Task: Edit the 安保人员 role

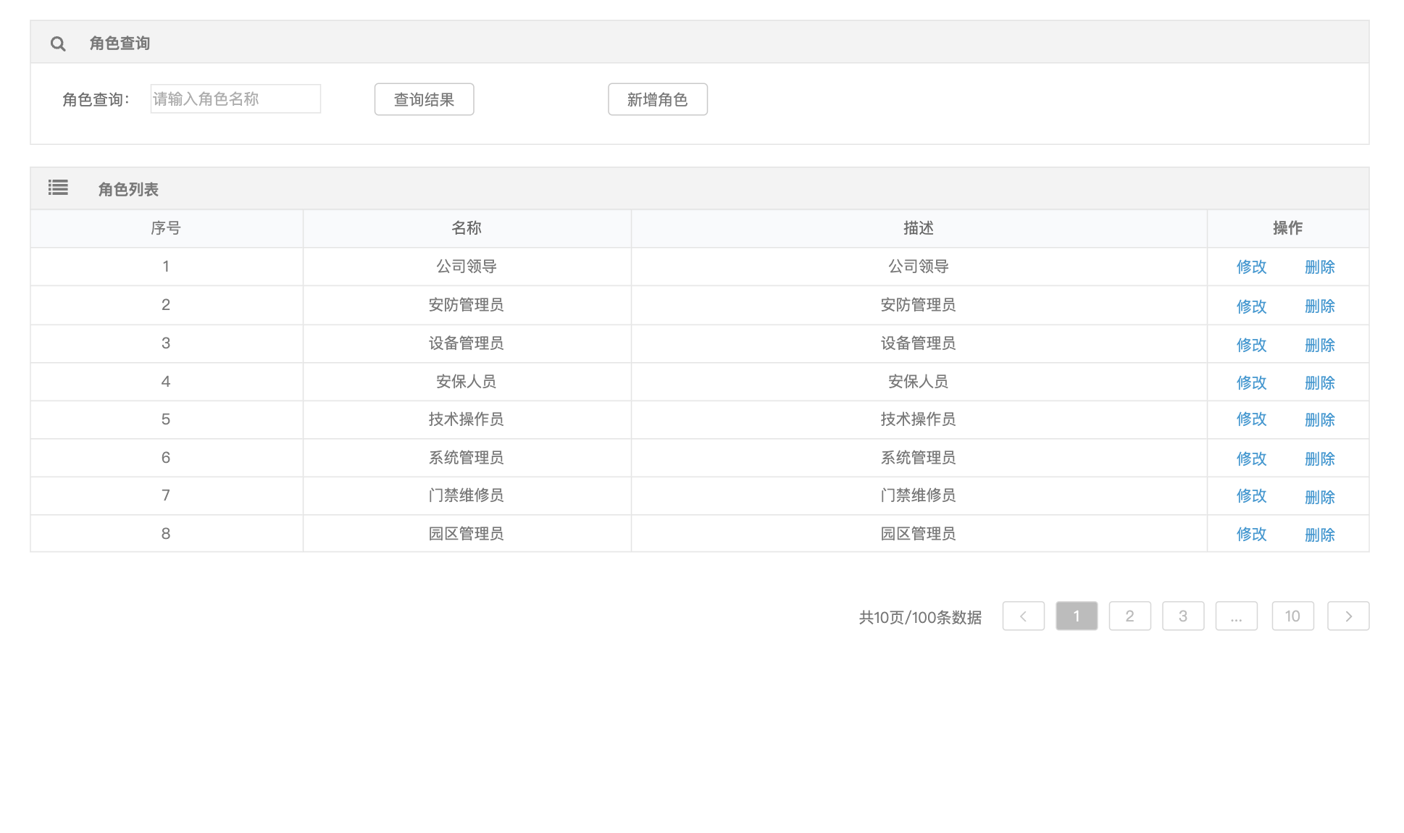Action: [x=1251, y=383]
